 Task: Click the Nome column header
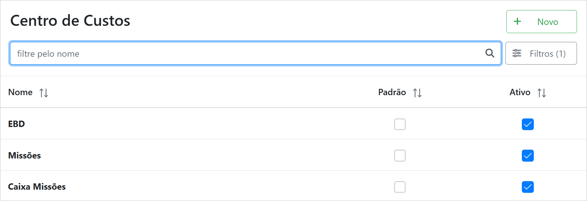point(20,92)
